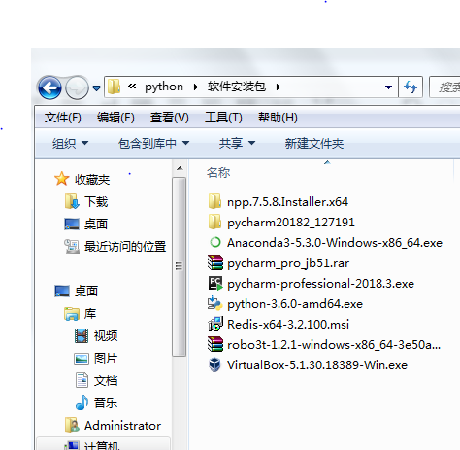The width and height of the screenshot is (460, 450).
Task: Select npp.7.5.8.Installer.x64 folder name
Action: click(x=287, y=202)
